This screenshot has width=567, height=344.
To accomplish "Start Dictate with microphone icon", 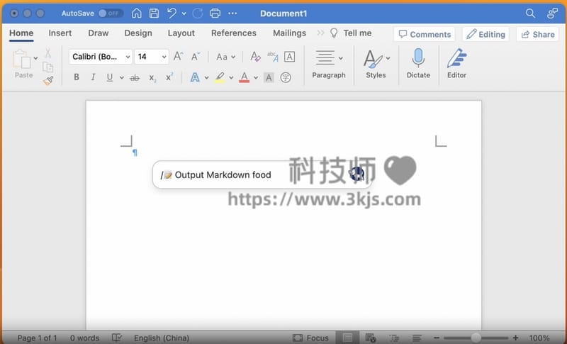I will (418, 64).
